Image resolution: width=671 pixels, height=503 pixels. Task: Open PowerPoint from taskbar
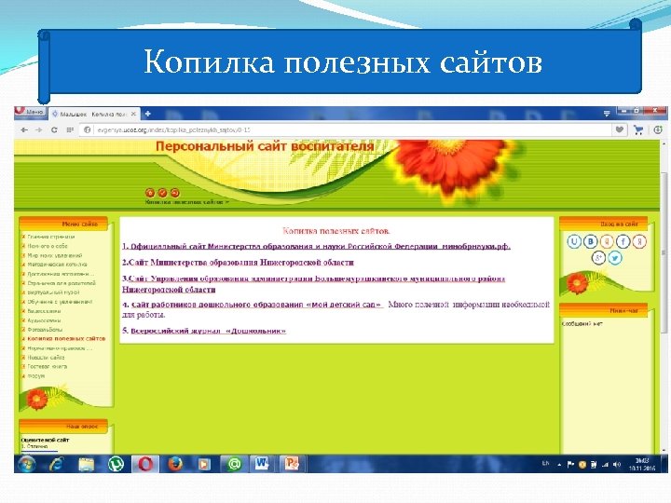pos(292,464)
